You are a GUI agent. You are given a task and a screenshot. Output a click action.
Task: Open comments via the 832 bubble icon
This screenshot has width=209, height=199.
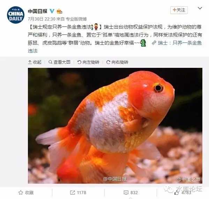pyautogui.click(x=130, y=193)
